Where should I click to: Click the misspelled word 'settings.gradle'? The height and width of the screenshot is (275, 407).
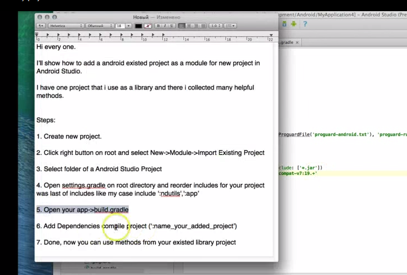[x=83, y=186]
